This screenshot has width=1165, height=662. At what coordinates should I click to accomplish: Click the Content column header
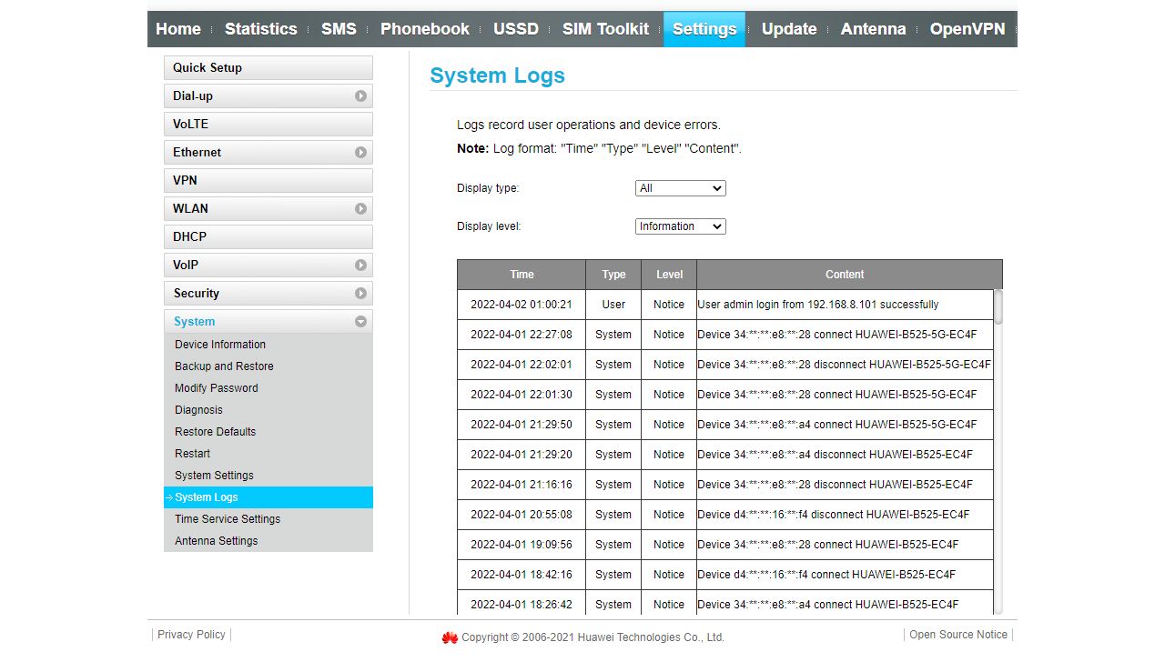(x=845, y=275)
